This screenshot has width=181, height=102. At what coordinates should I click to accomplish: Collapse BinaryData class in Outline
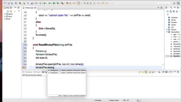167,32
